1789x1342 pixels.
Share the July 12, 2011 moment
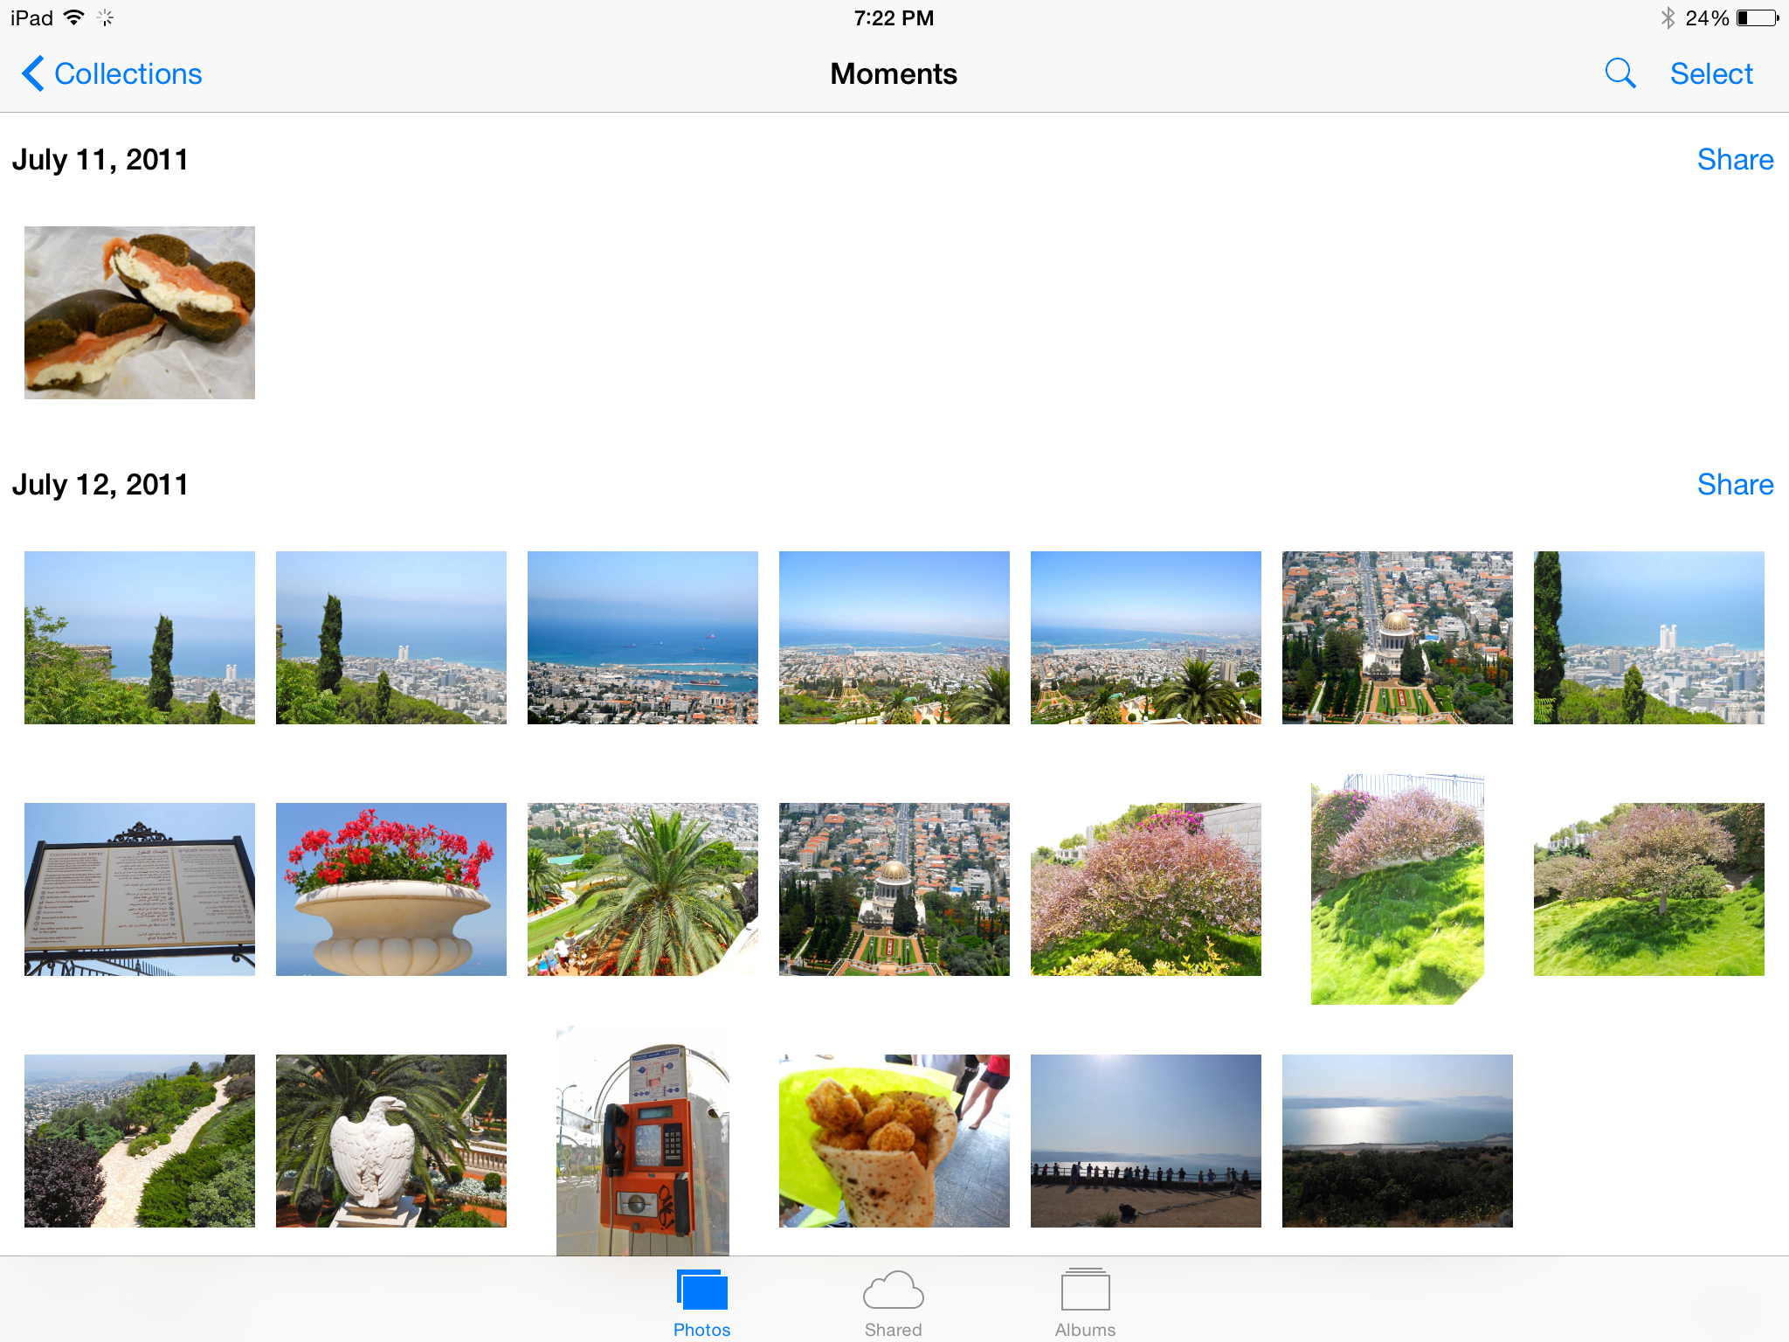coord(1734,484)
